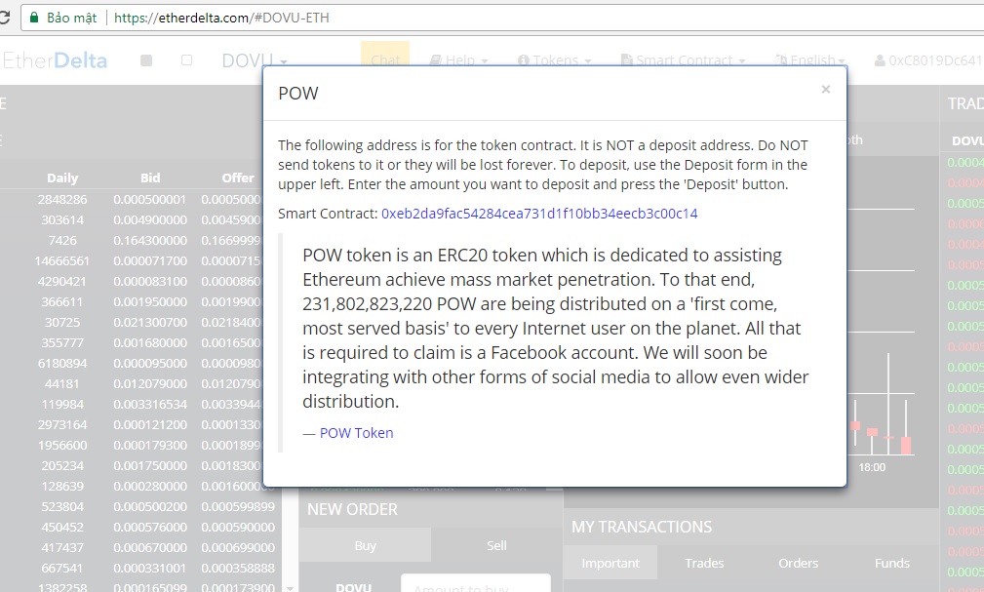Click offer value 0.000358888
Viewport: 984px width, 592px height.
238,569
